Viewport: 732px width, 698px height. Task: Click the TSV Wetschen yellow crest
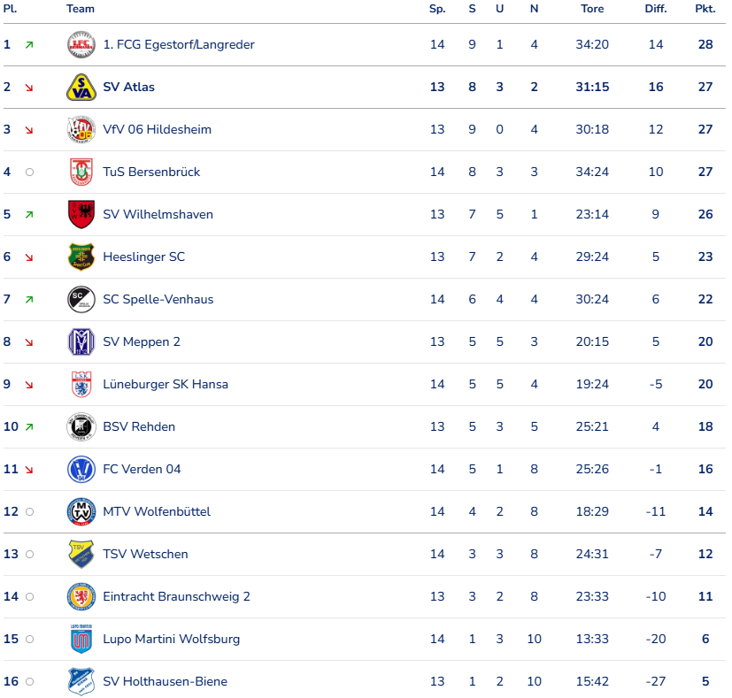point(81,554)
